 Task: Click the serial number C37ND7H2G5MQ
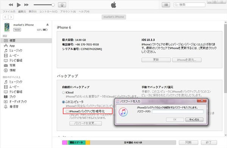(x=91, y=49)
